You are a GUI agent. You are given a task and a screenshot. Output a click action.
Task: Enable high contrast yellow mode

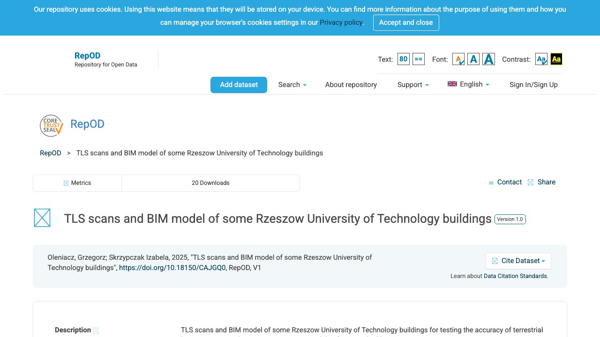tap(556, 59)
